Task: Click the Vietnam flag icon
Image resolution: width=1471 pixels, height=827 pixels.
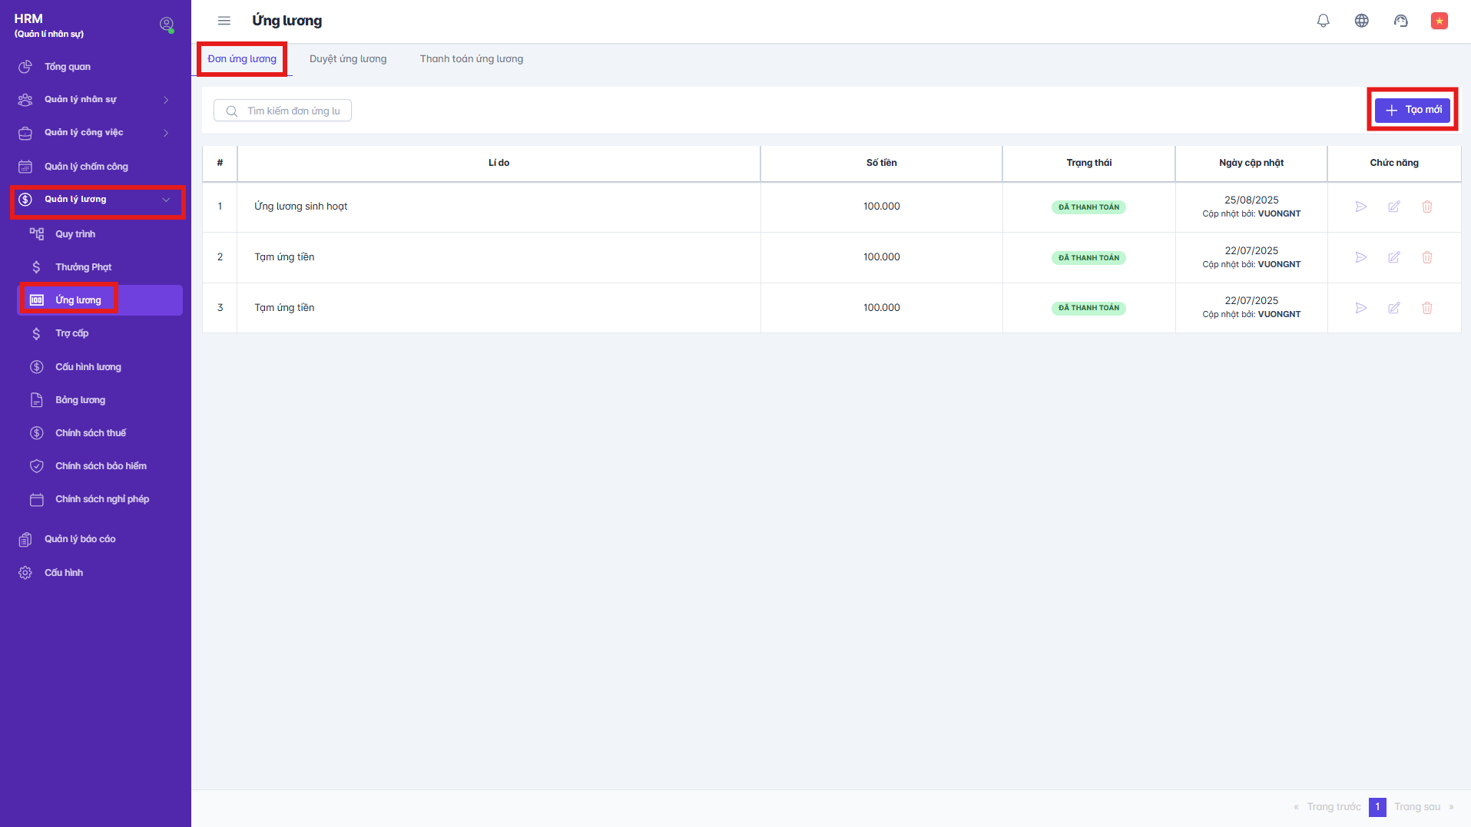Action: (x=1439, y=21)
